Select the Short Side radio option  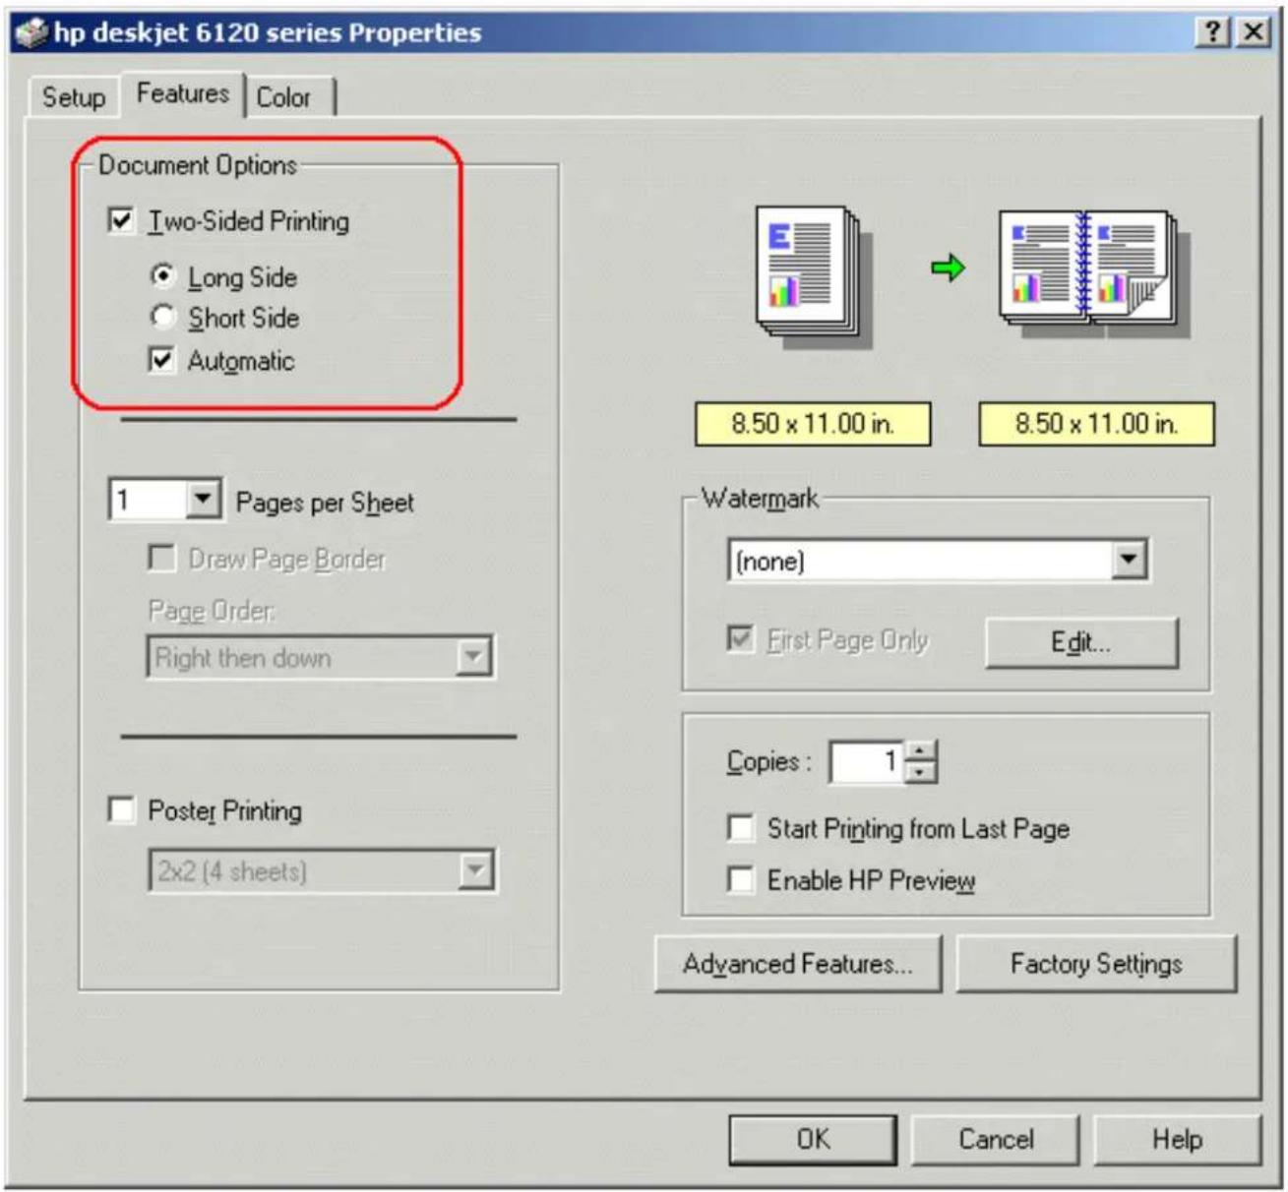point(163,317)
